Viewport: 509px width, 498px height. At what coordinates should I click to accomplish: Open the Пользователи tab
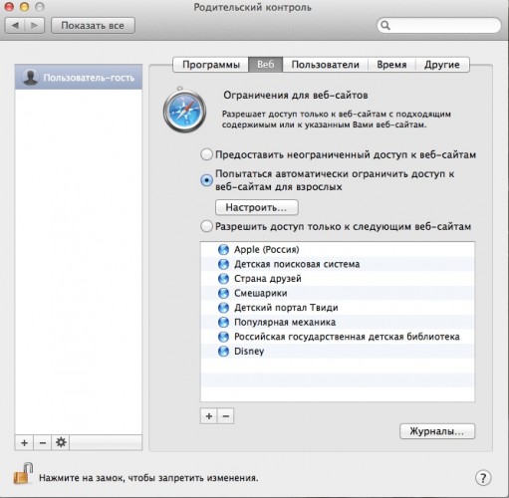tap(325, 65)
